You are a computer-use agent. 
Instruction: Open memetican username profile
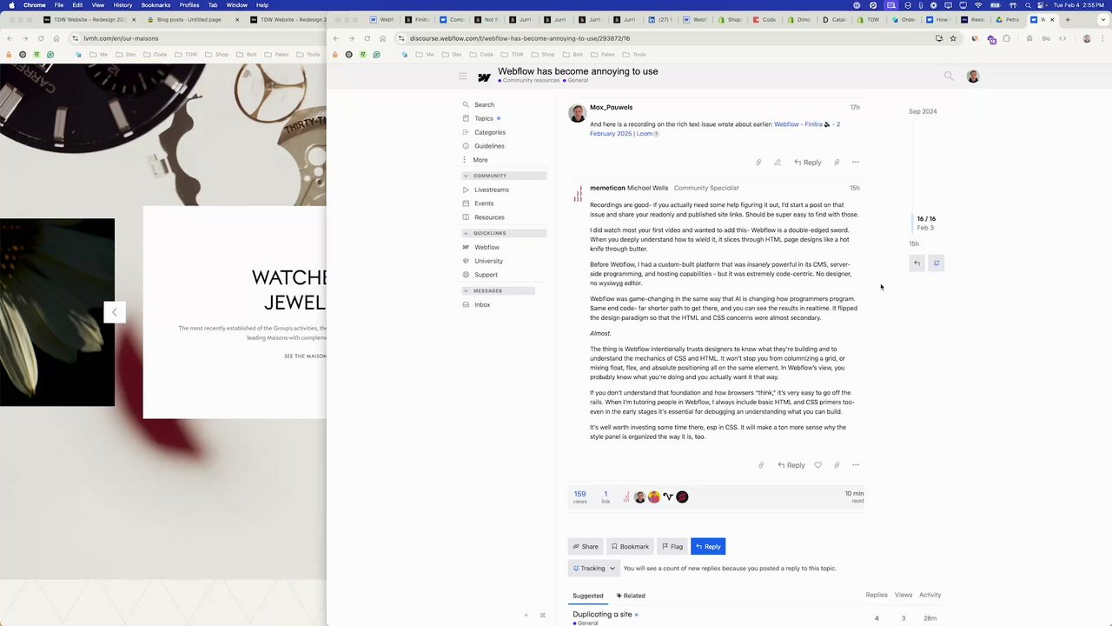[x=607, y=188]
